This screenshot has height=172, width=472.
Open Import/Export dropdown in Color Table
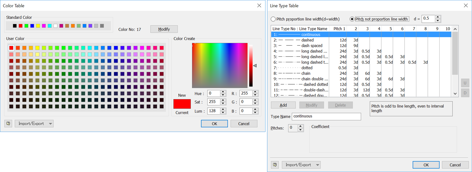tap(34, 124)
